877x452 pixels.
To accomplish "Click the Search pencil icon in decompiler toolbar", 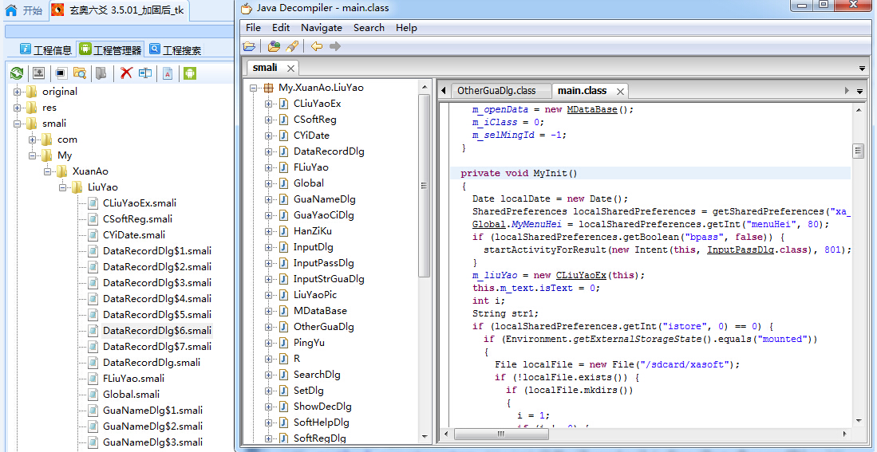I will tap(292, 46).
